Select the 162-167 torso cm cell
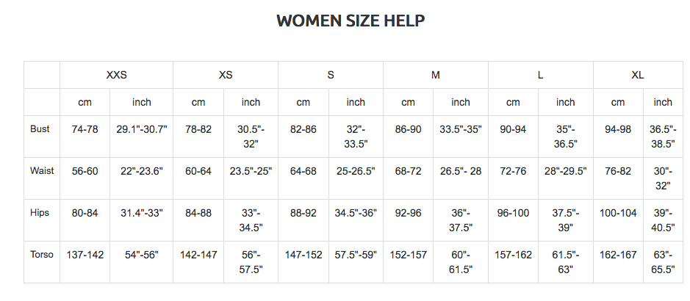This screenshot has width=690, height=301. pyautogui.click(x=618, y=255)
